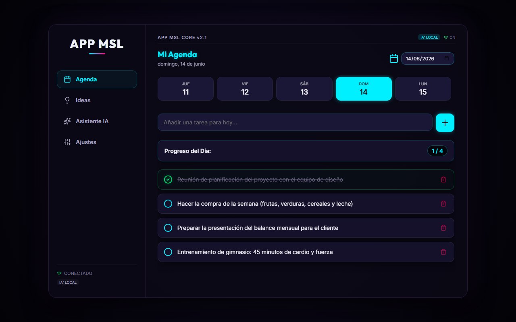Click the IA: LOCAL badge in sidebar footer
This screenshot has width=516, height=322.
[68, 282]
